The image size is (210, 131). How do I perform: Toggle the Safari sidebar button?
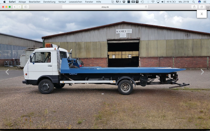pyautogui.click(x=26, y=7)
